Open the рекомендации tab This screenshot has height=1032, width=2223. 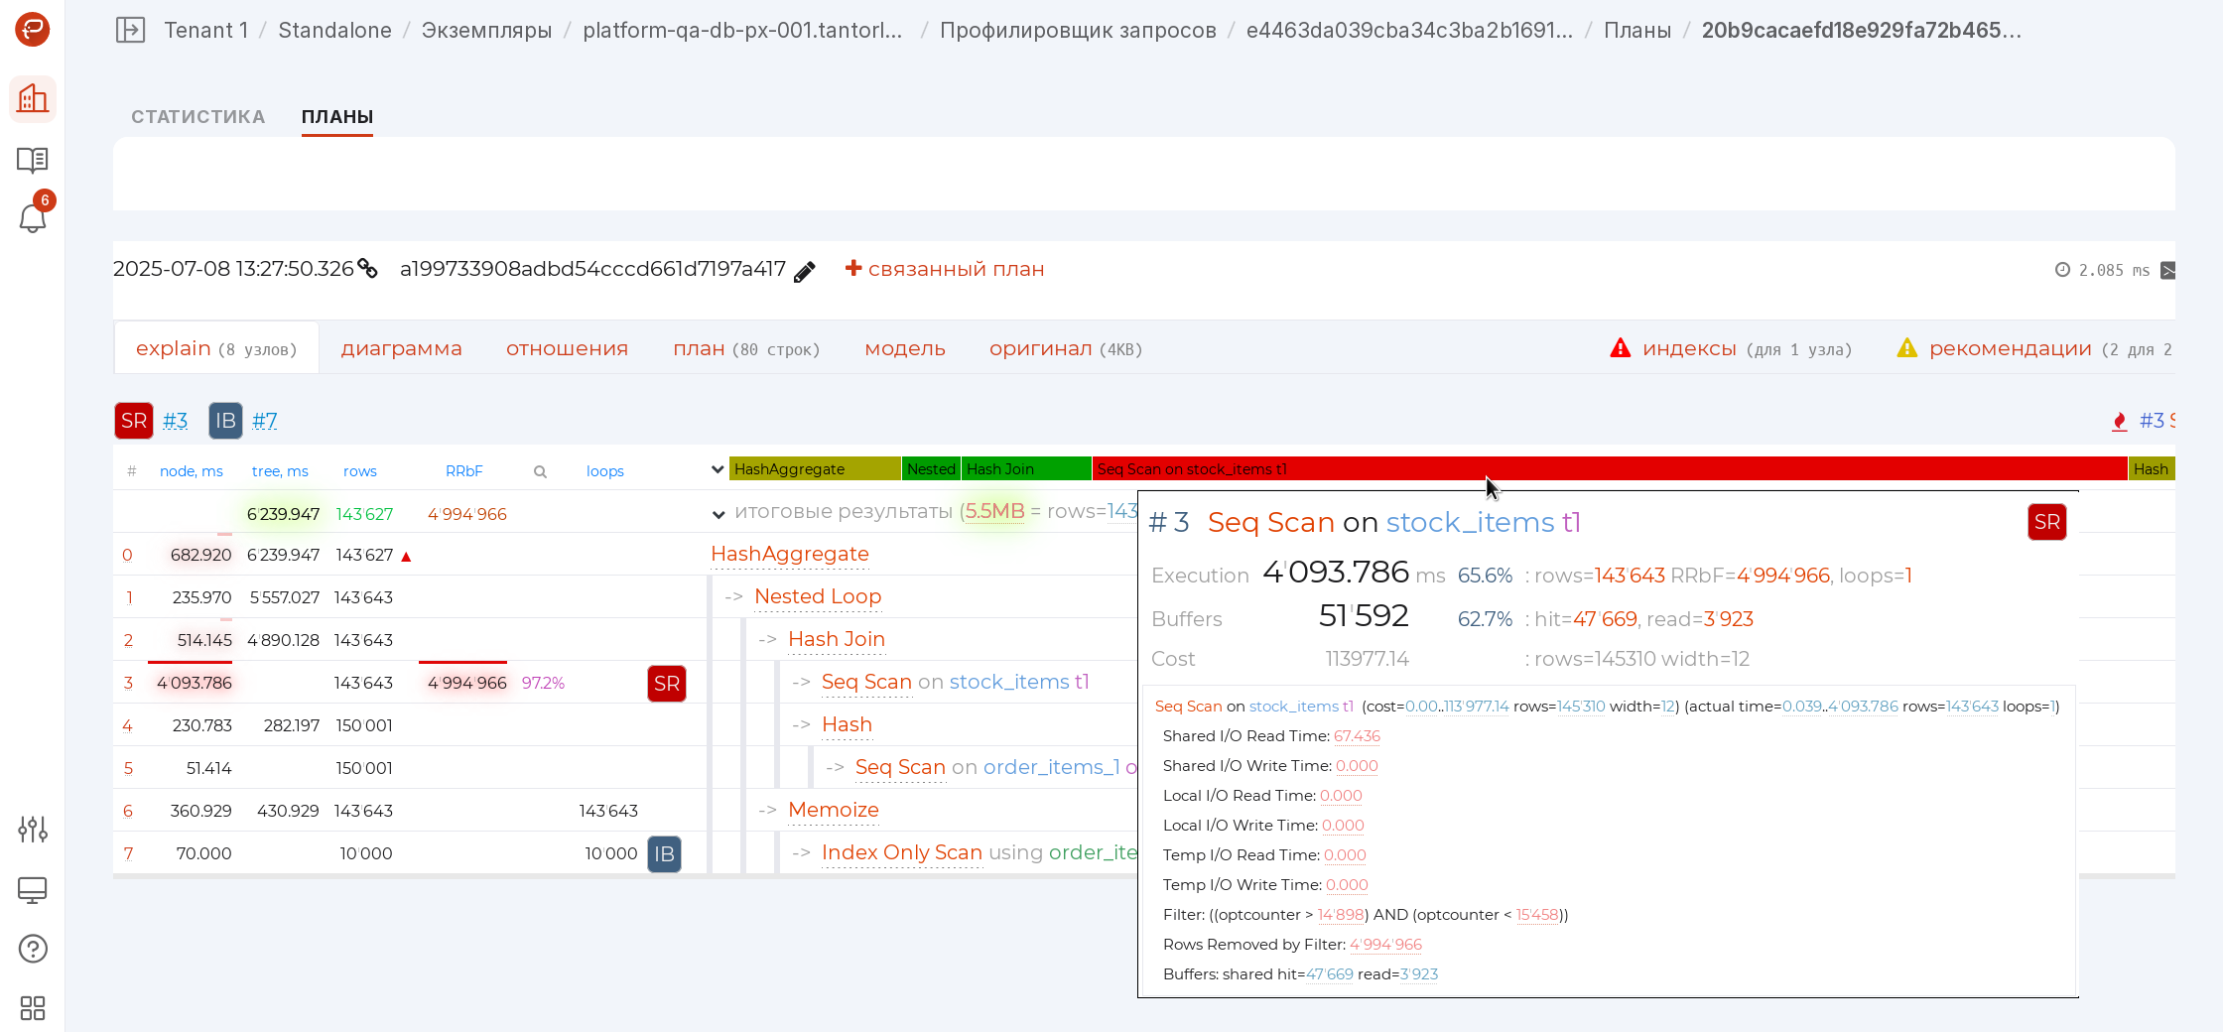2010,349
